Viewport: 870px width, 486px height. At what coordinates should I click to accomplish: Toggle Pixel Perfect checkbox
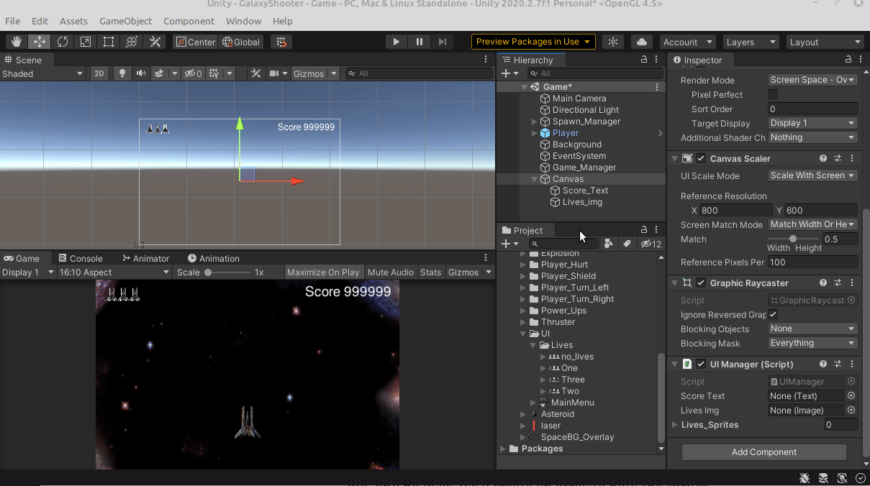(773, 94)
